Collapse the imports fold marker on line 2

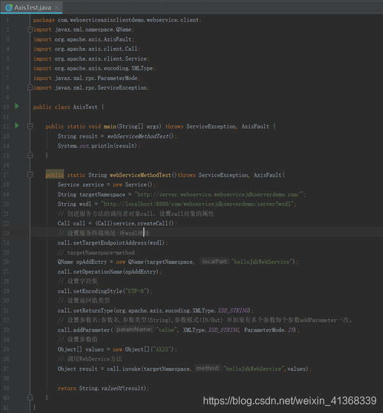click(x=30, y=29)
